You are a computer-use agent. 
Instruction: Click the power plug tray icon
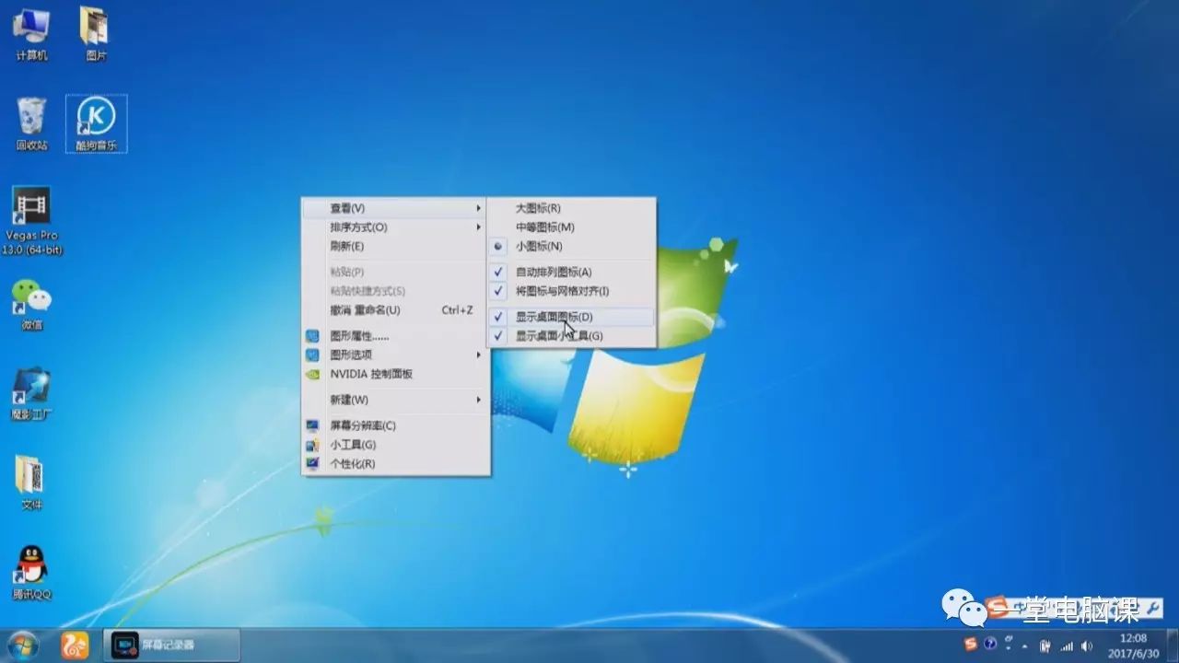[x=1045, y=646]
